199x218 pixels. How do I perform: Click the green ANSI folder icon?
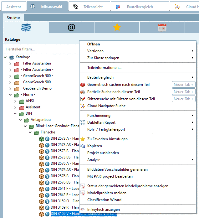pos(22,101)
